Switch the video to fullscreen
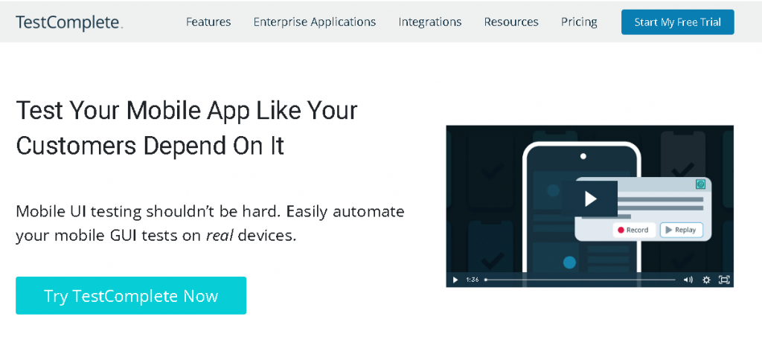 [x=723, y=280]
